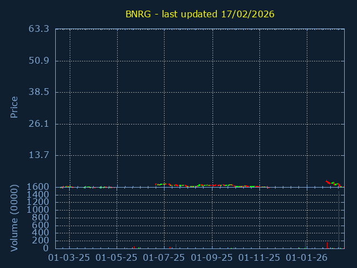Click the red volume bar near February 2026
Viewport: 357px width, 268px height.
click(x=327, y=245)
